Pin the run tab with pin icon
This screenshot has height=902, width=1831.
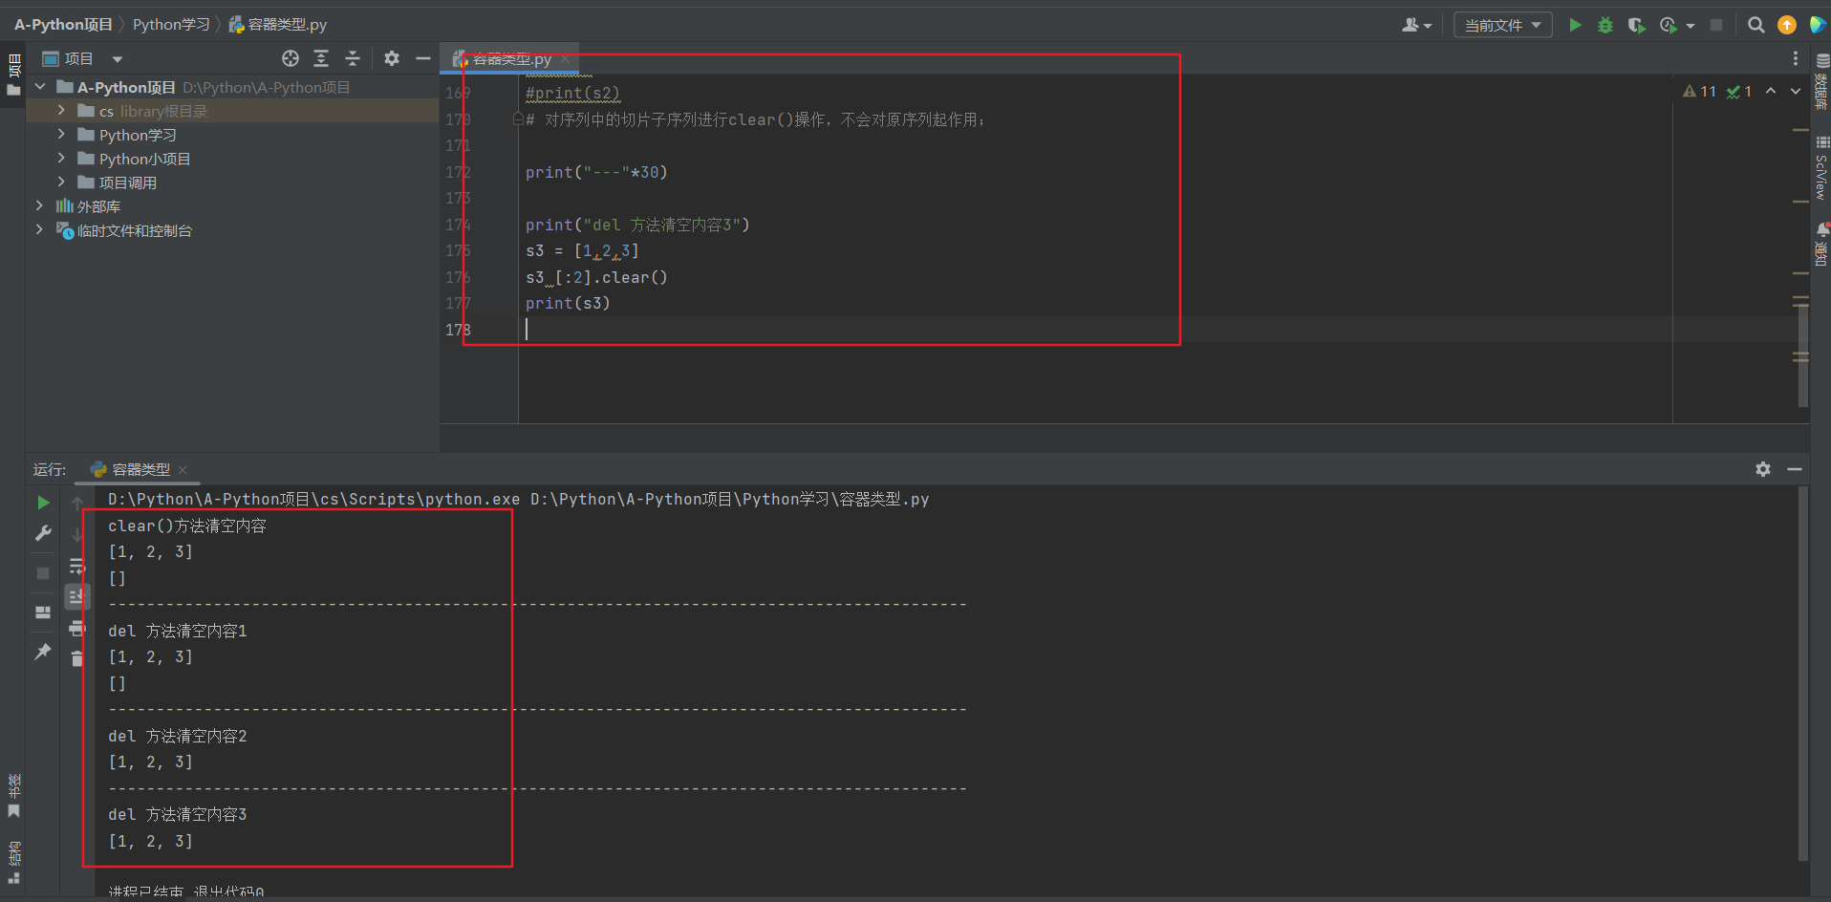(x=43, y=652)
